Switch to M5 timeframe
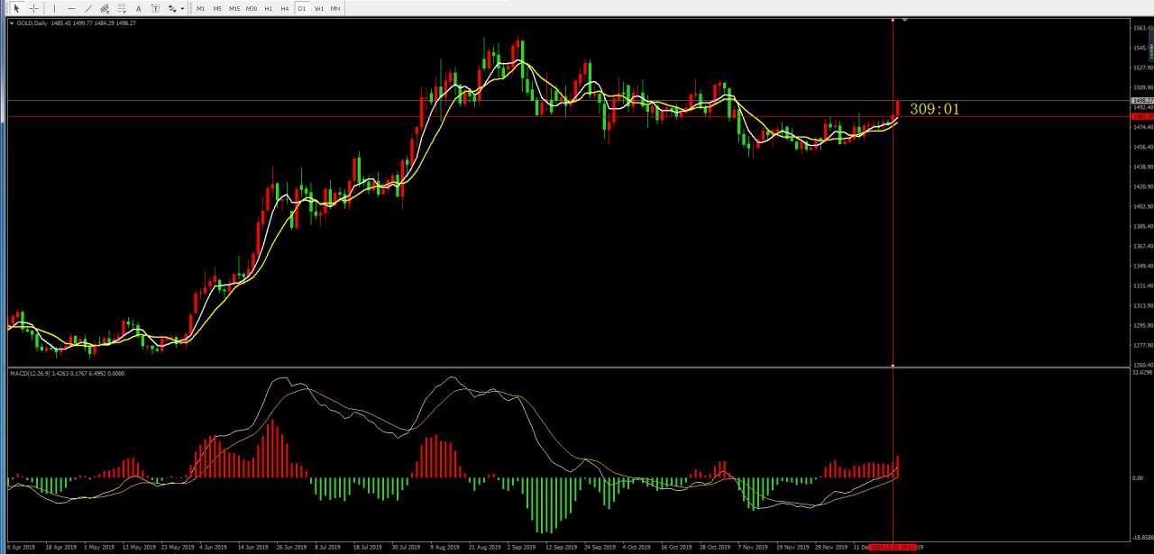The image size is (1154, 554). tap(217, 8)
